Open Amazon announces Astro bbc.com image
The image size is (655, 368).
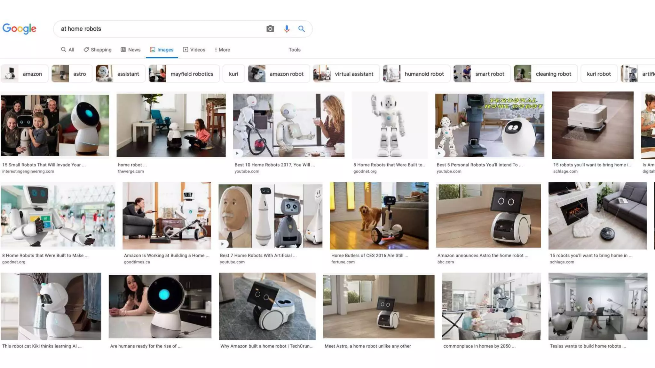pos(488,216)
